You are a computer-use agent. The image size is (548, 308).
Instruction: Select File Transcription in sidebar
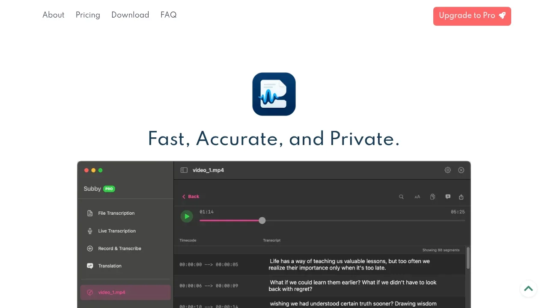coord(125,213)
